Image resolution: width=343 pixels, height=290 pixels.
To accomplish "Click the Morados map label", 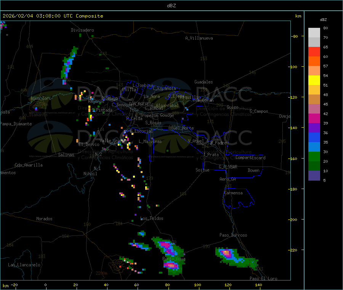I will tap(44, 219).
